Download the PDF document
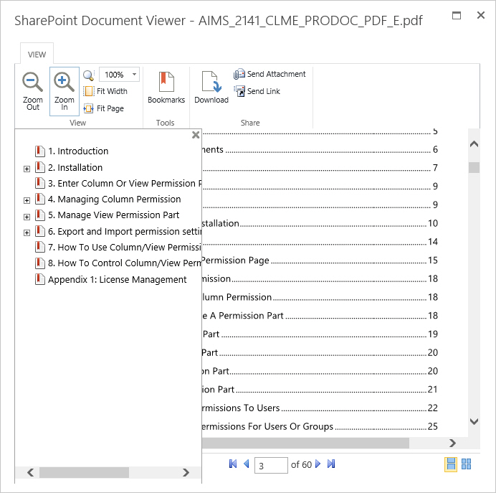496x493 pixels. (x=211, y=88)
